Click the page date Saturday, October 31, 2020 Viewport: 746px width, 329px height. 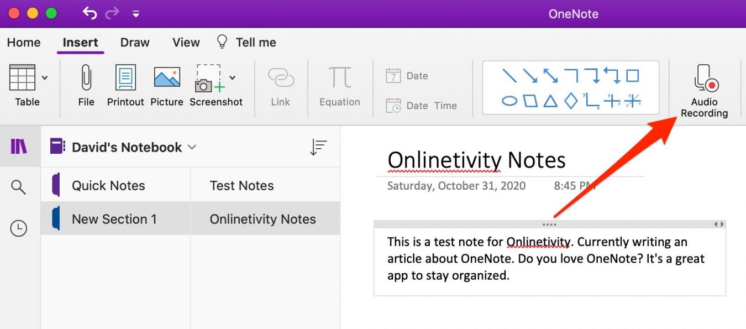point(456,186)
